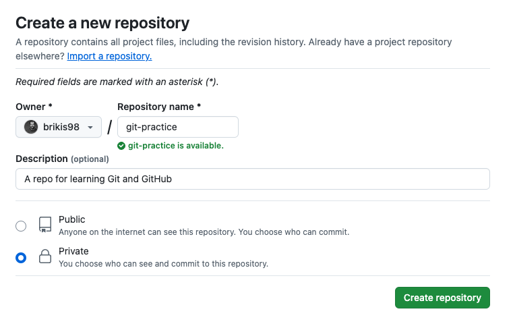This screenshot has height=326, width=513.
Task: Select the Private radio button
Action: (x=21, y=258)
